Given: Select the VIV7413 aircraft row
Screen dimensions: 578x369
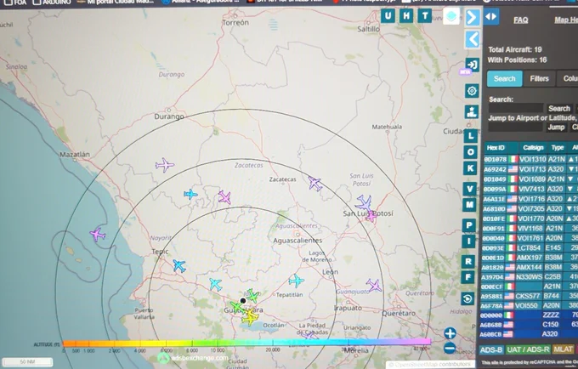Looking at the screenshot, I should [530, 189].
